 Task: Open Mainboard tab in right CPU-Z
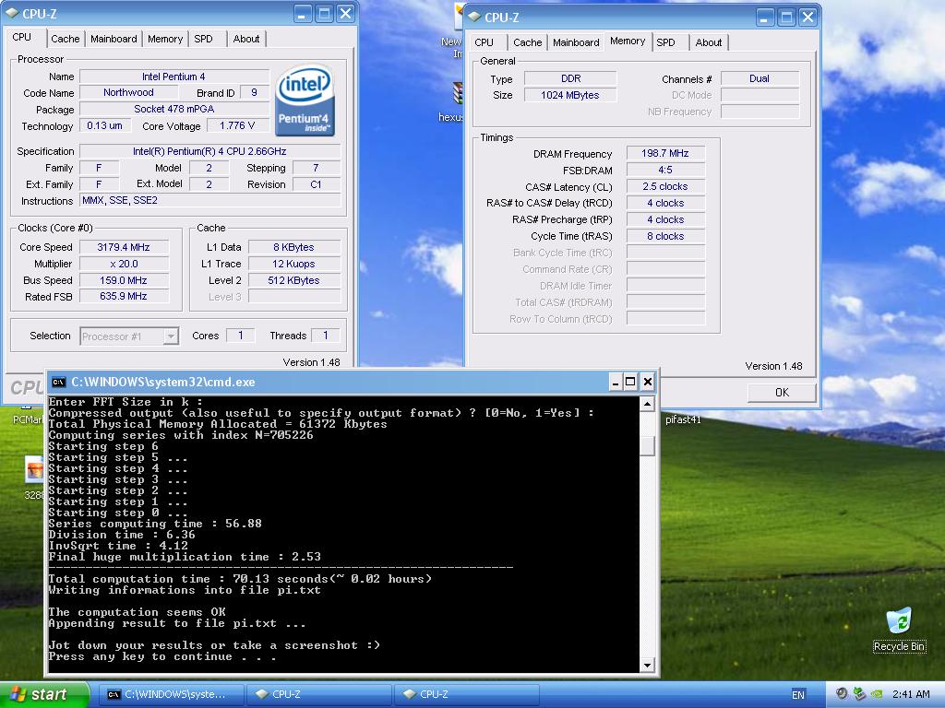(576, 42)
